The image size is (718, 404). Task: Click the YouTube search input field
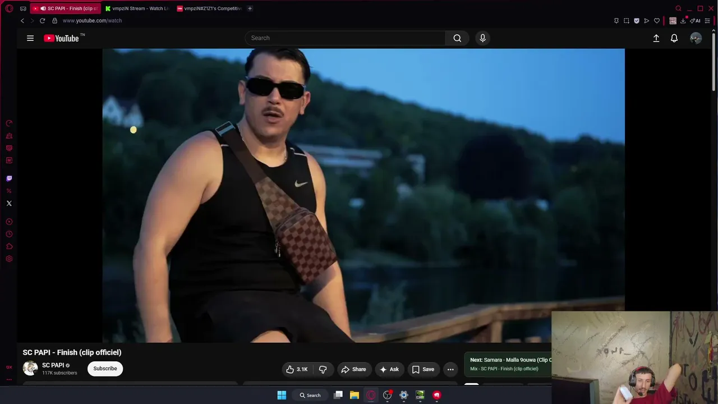tap(346, 38)
